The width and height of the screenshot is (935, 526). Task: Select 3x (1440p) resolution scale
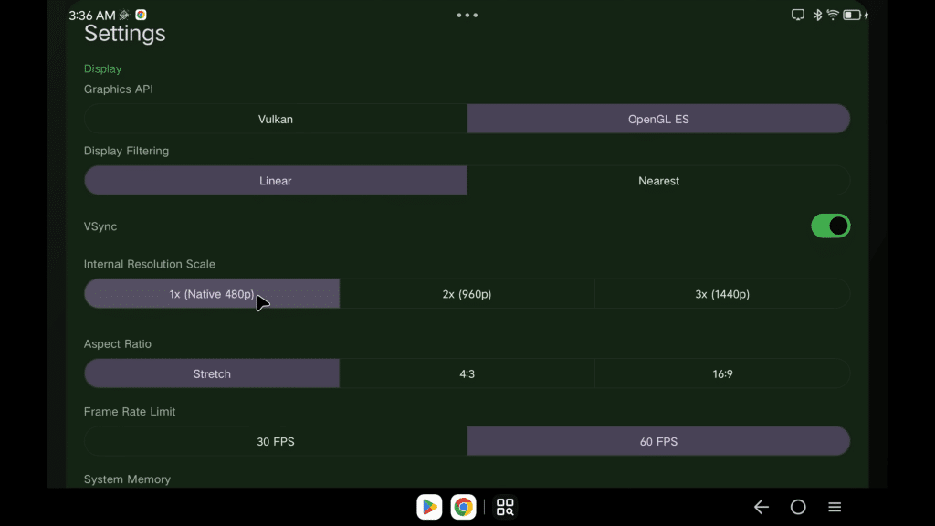tap(722, 293)
